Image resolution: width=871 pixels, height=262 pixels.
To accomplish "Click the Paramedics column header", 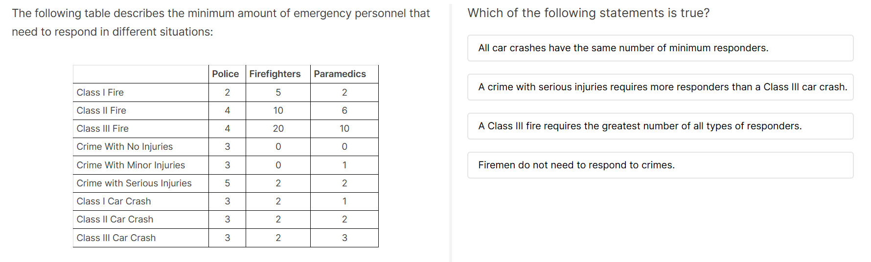I will pos(340,74).
